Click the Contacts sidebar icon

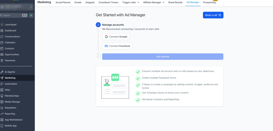(2, 48)
